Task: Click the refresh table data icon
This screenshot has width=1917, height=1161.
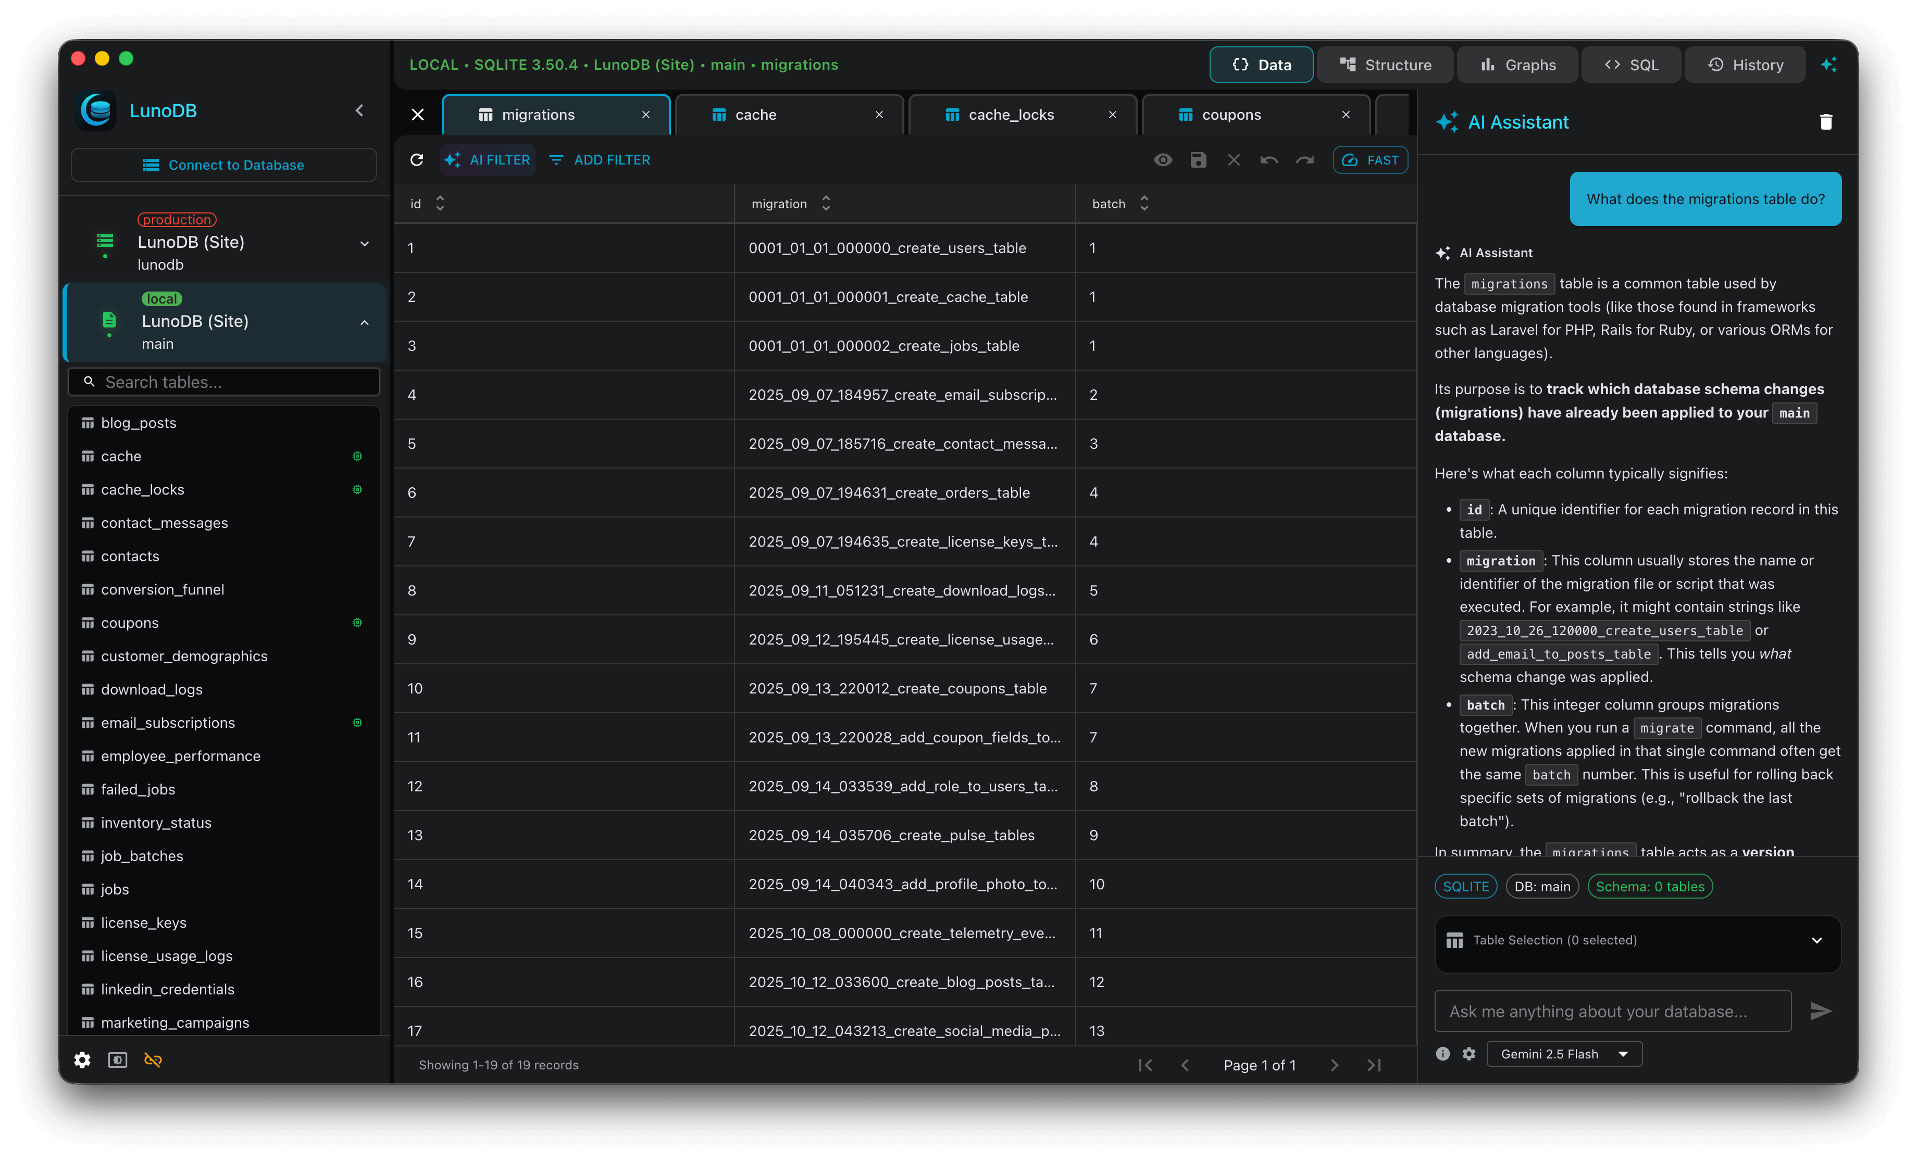Action: 417,159
